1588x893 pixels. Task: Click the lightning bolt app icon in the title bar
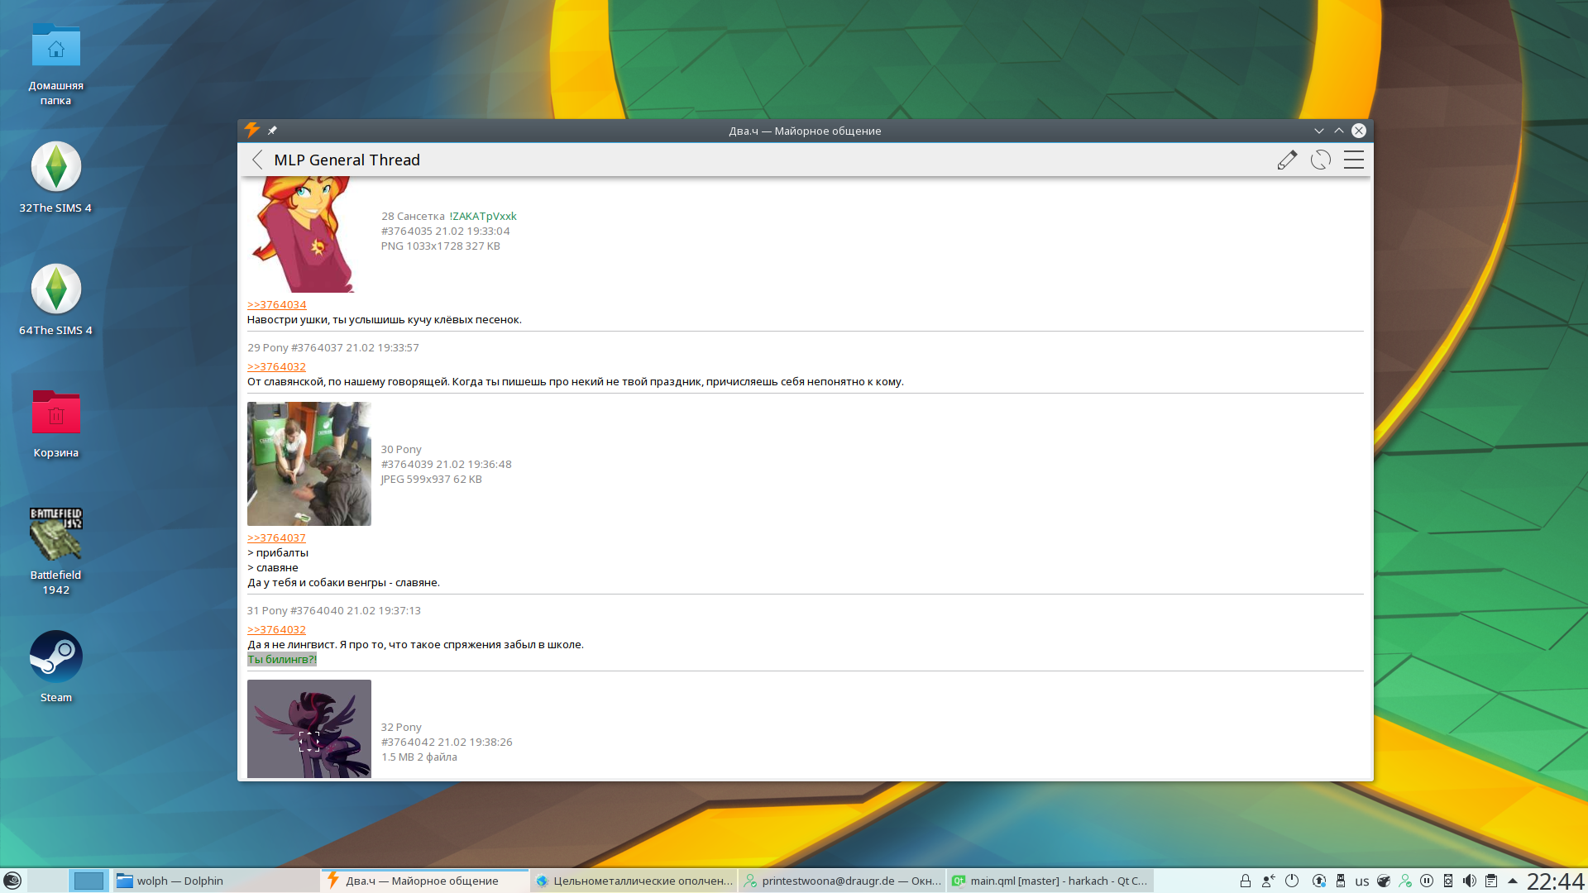coord(252,130)
